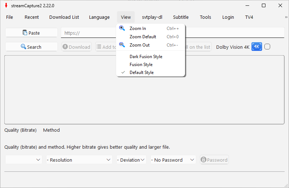The height and width of the screenshot is (188, 289).
Task: Select the checked Default Style option
Action: tap(150, 72)
